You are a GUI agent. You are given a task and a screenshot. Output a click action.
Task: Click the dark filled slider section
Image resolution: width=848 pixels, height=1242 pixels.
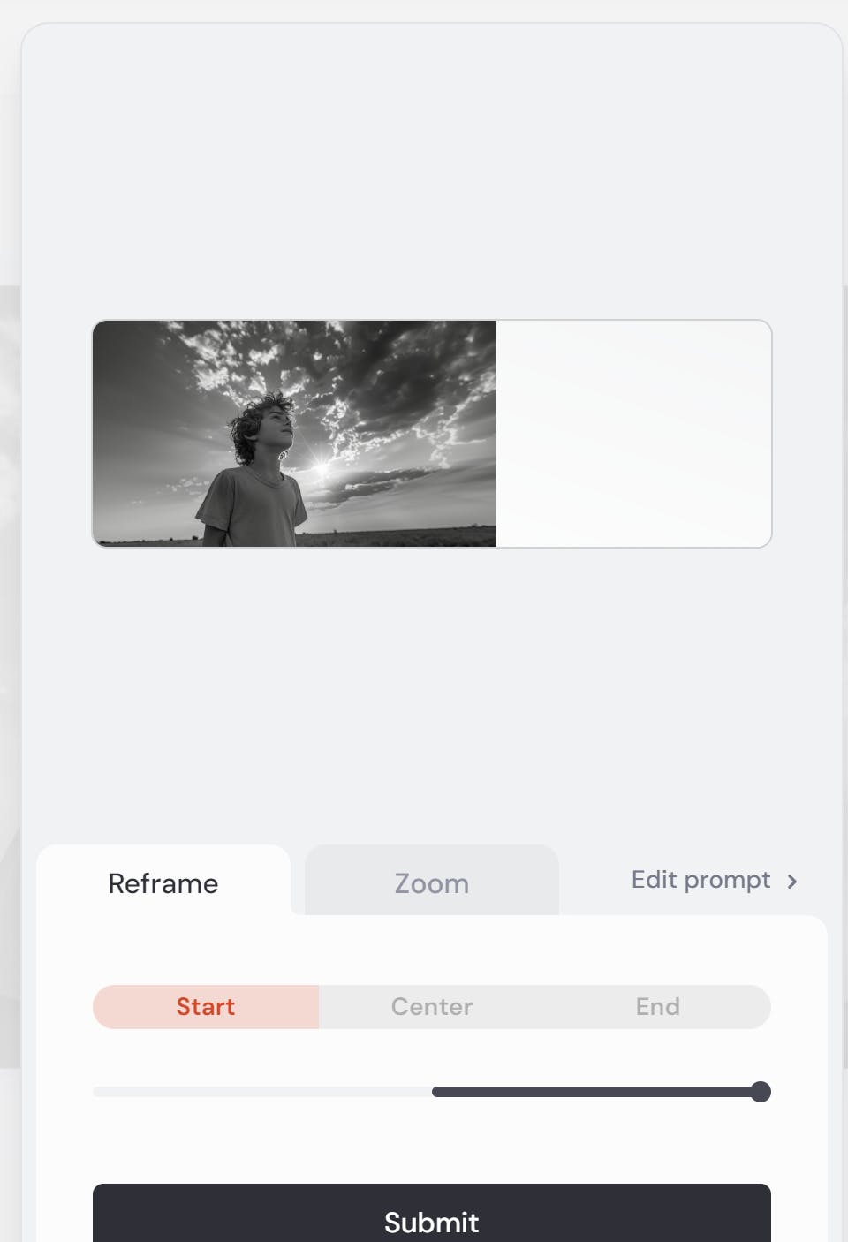point(592,1092)
